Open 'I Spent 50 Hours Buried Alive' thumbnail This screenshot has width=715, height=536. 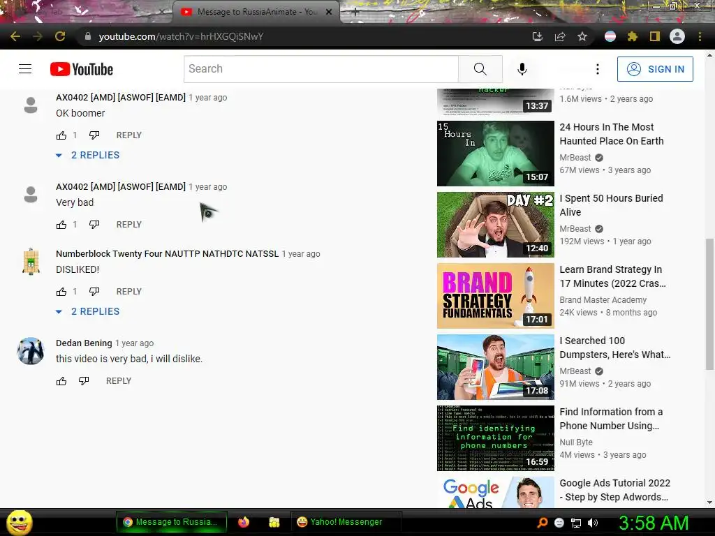tap(496, 225)
